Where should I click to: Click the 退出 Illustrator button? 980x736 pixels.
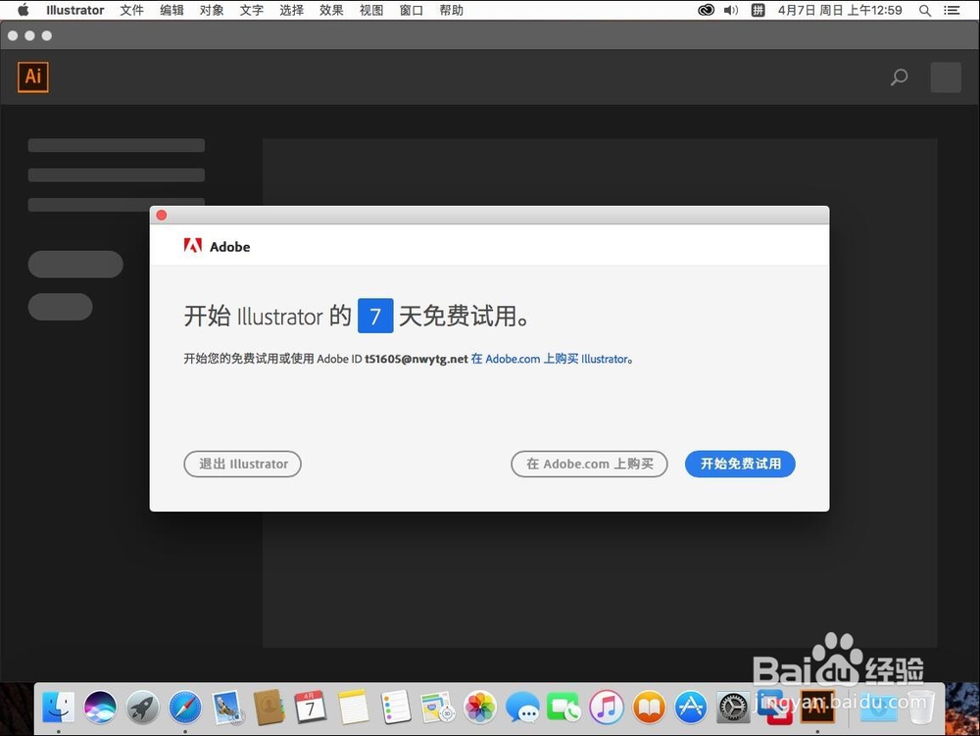click(x=242, y=464)
